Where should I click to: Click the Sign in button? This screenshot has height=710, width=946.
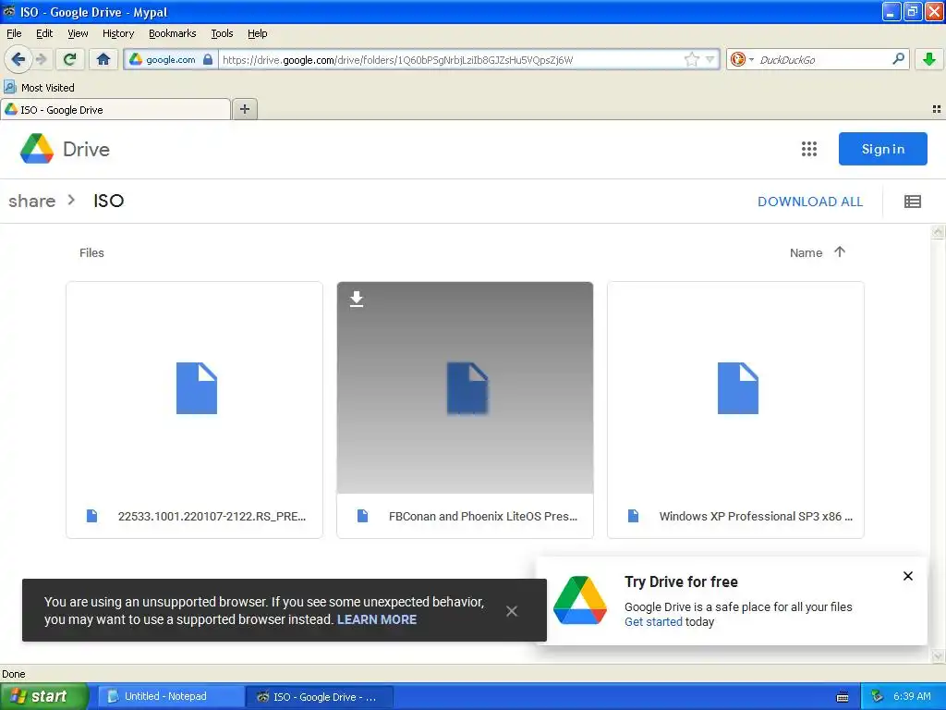tap(882, 149)
